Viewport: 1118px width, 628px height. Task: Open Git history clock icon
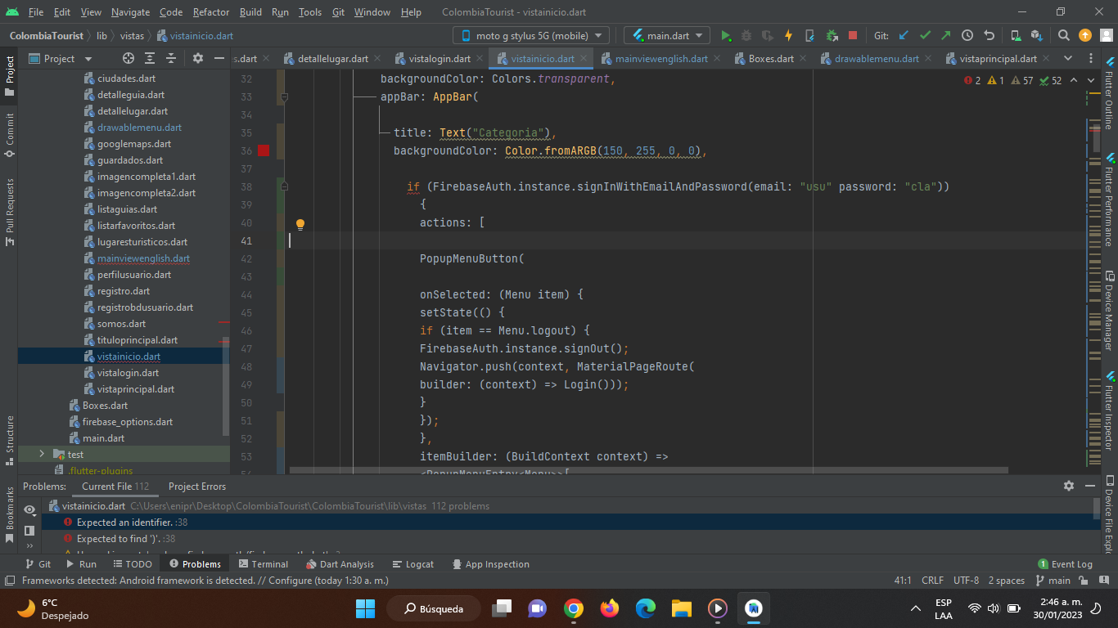tap(967, 36)
